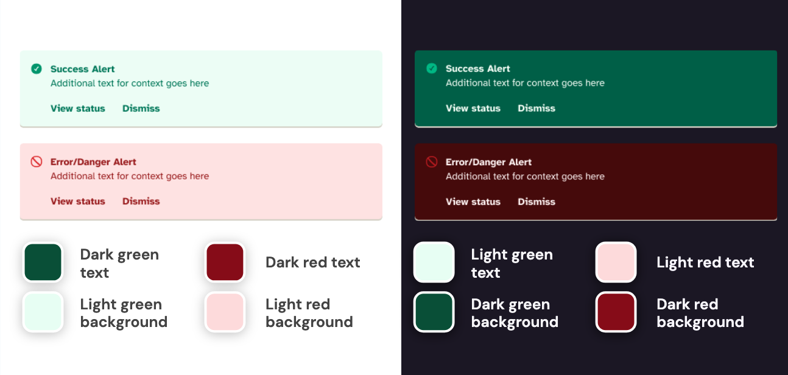The width and height of the screenshot is (788, 375).
Task: Select the green circle icon on the dark Success Alert
Action: pyautogui.click(x=432, y=69)
